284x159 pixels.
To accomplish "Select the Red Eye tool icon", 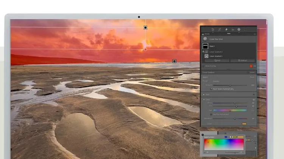I will 233,29.
